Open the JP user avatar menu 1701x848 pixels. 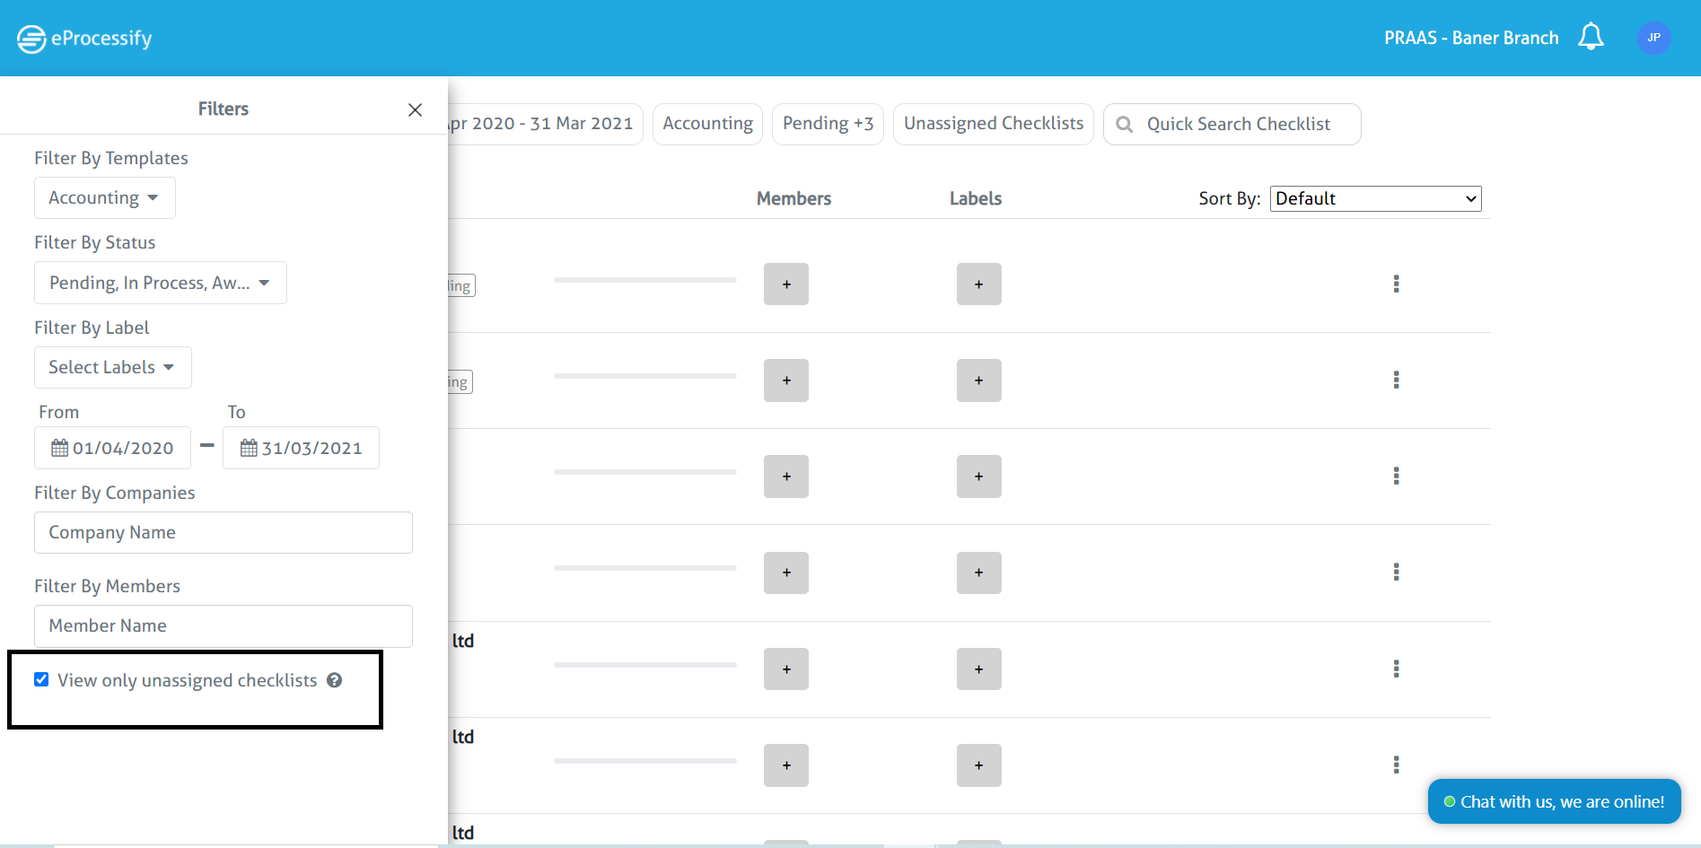(1653, 38)
